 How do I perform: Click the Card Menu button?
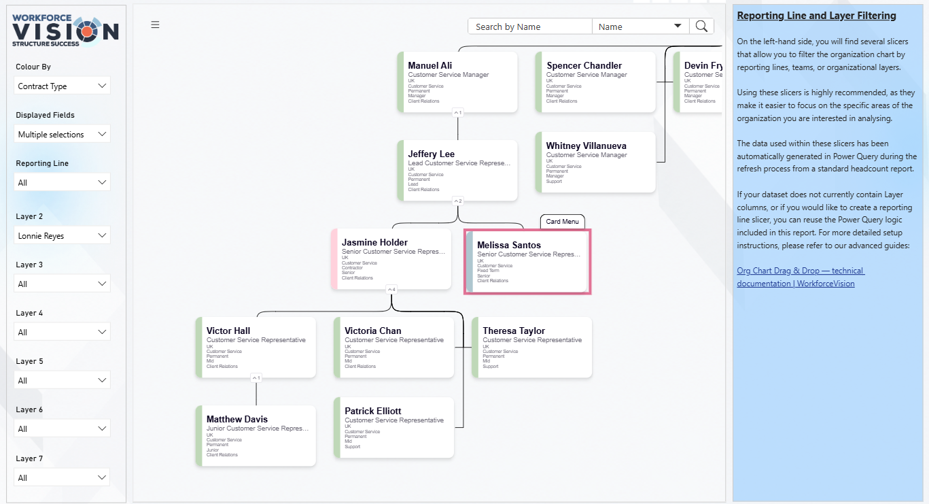[x=563, y=222]
